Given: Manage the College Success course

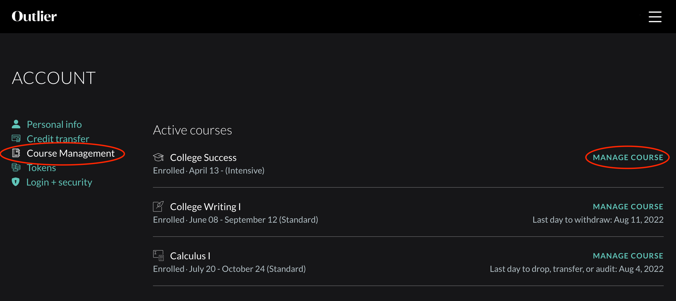Looking at the screenshot, I should click(628, 157).
